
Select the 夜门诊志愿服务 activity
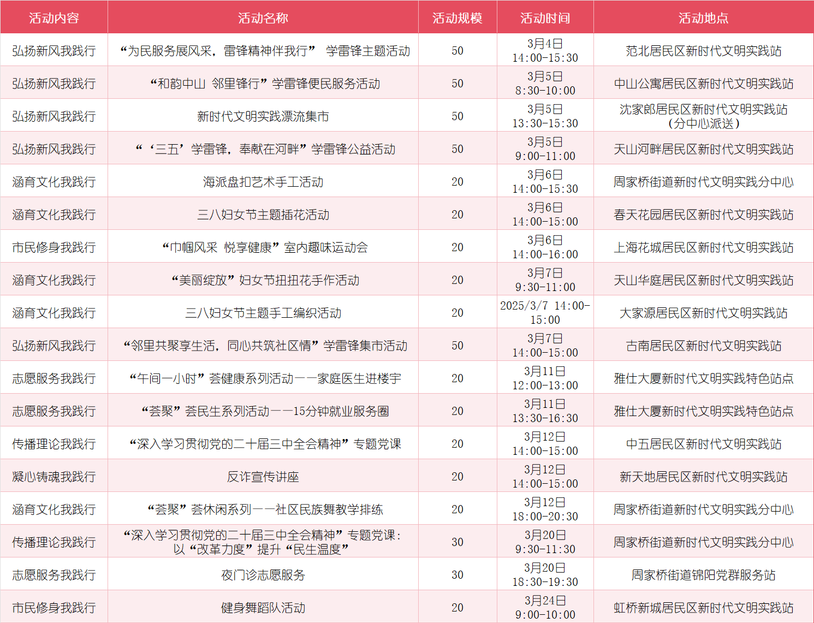pos(264,574)
